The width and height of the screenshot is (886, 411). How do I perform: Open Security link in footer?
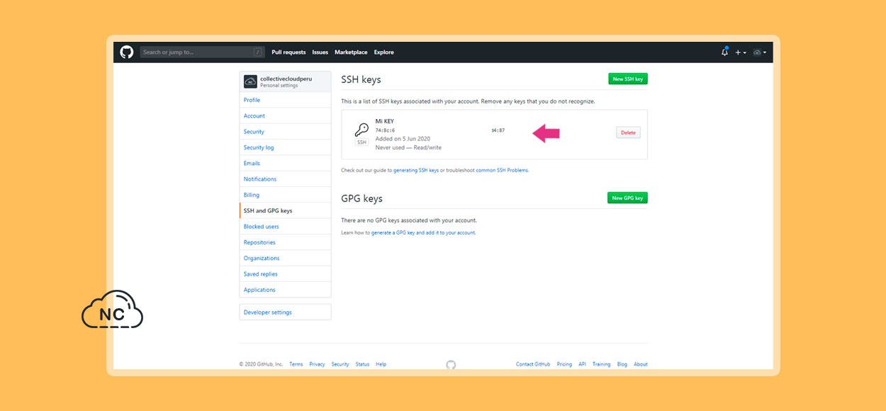tap(340, 364)
